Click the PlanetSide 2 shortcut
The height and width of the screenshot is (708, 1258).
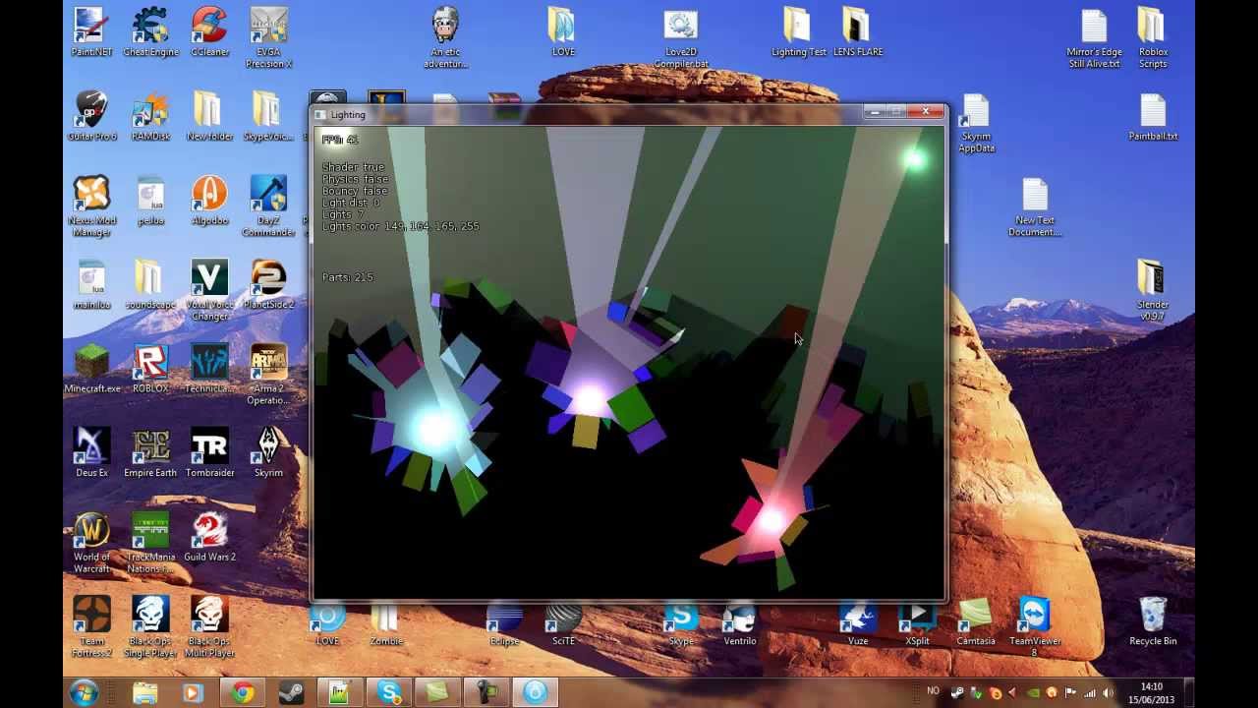(268, 286)
